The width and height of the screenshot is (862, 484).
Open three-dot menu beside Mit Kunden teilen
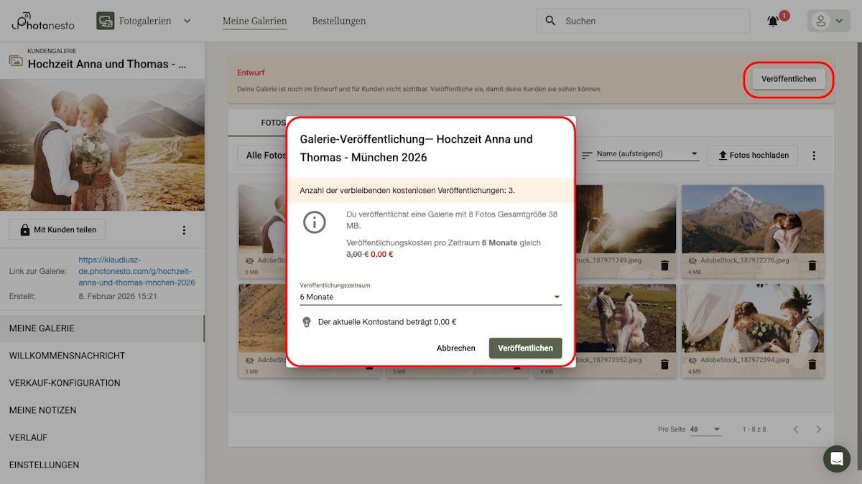(x=184, y=230)
